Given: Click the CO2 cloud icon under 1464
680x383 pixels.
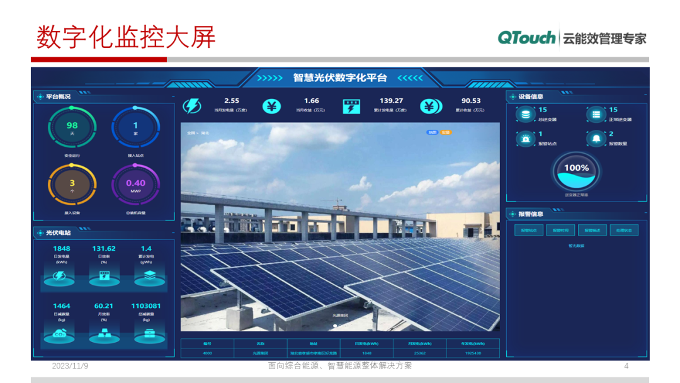Looking at the screenshot, I should [x=59, y=334].
